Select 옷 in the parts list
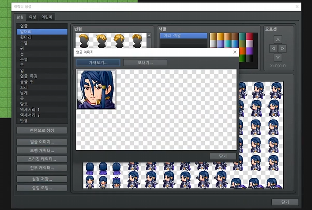 (42, 98)
